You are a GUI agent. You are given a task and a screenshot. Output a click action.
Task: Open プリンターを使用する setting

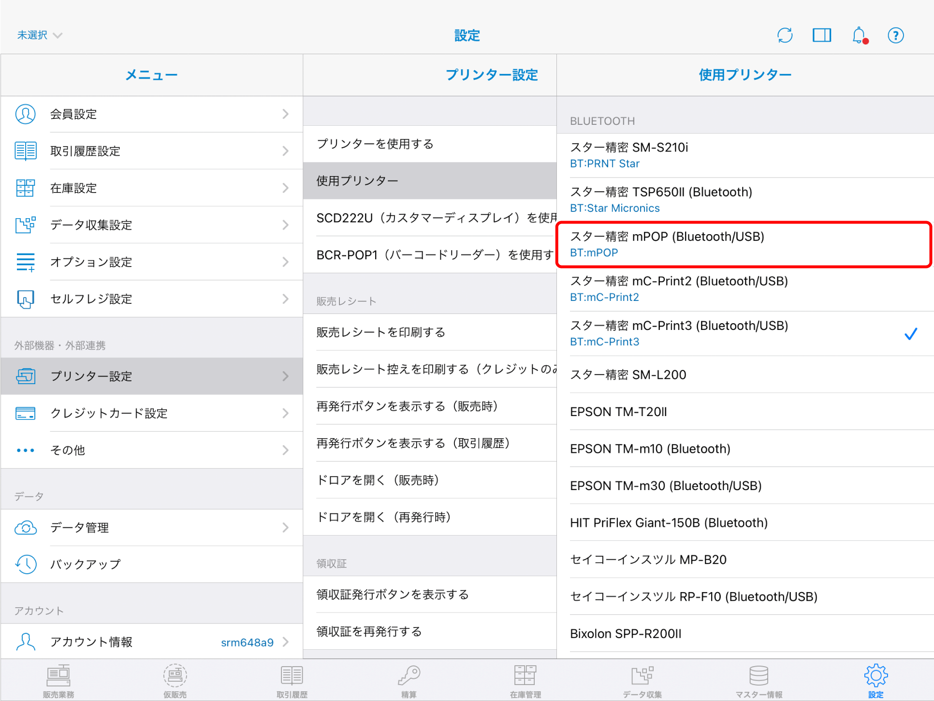(430, 144)
